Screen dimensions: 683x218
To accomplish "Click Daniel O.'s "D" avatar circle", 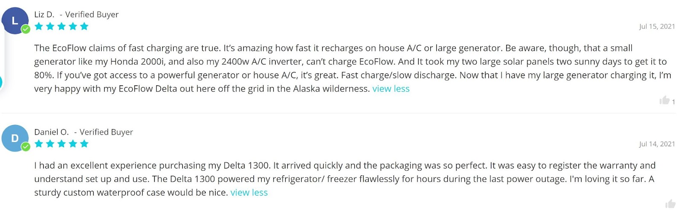I will [15, 138].
